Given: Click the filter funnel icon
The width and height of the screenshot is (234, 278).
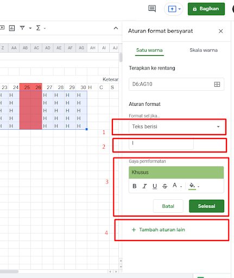Looking at the screenshot, I should (x=22, y=28).
